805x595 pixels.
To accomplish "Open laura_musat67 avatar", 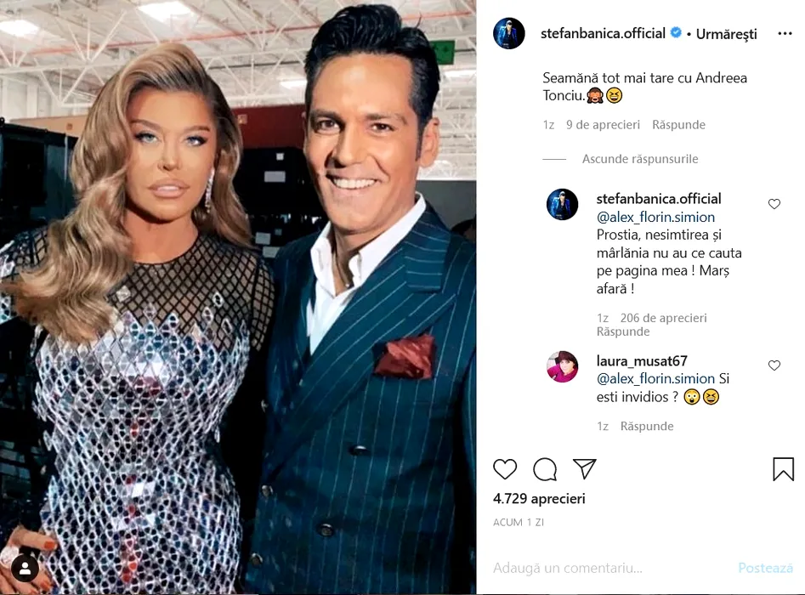I will click(562, 366).
